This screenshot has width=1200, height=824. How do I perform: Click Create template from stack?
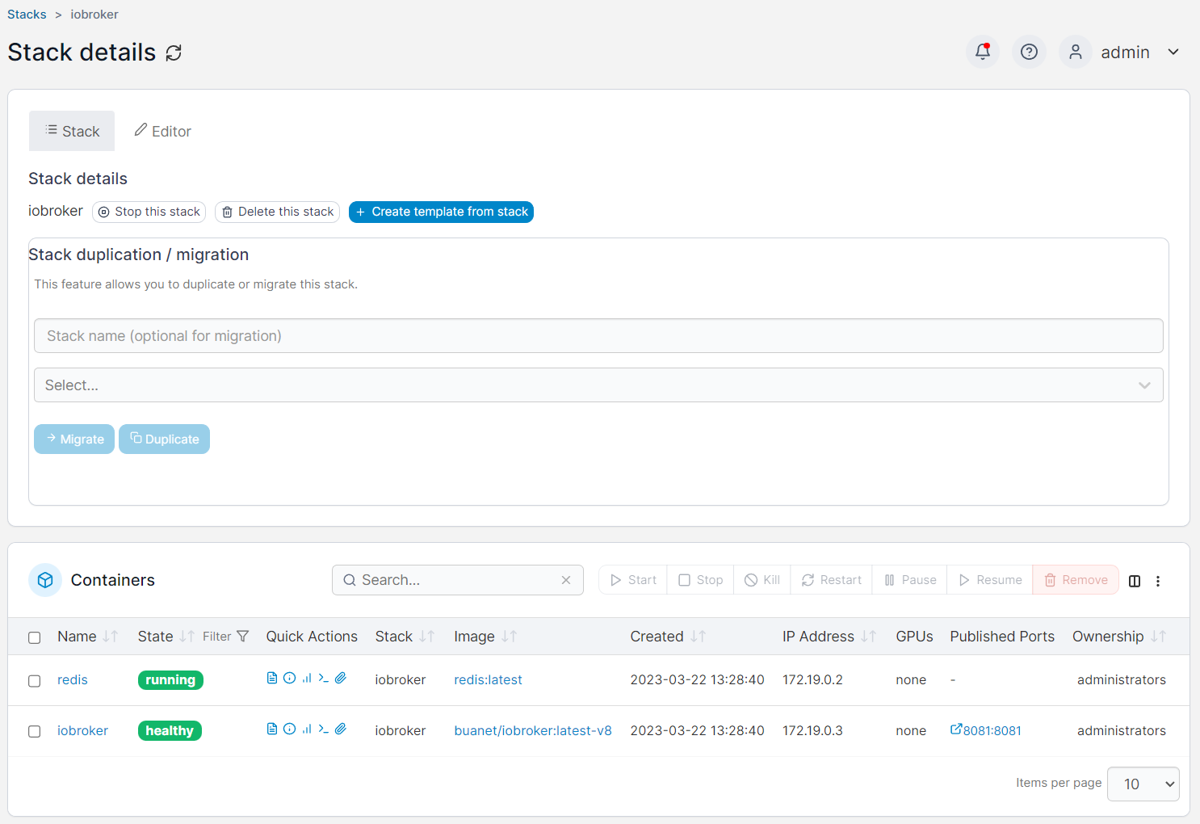coord(441,212)
